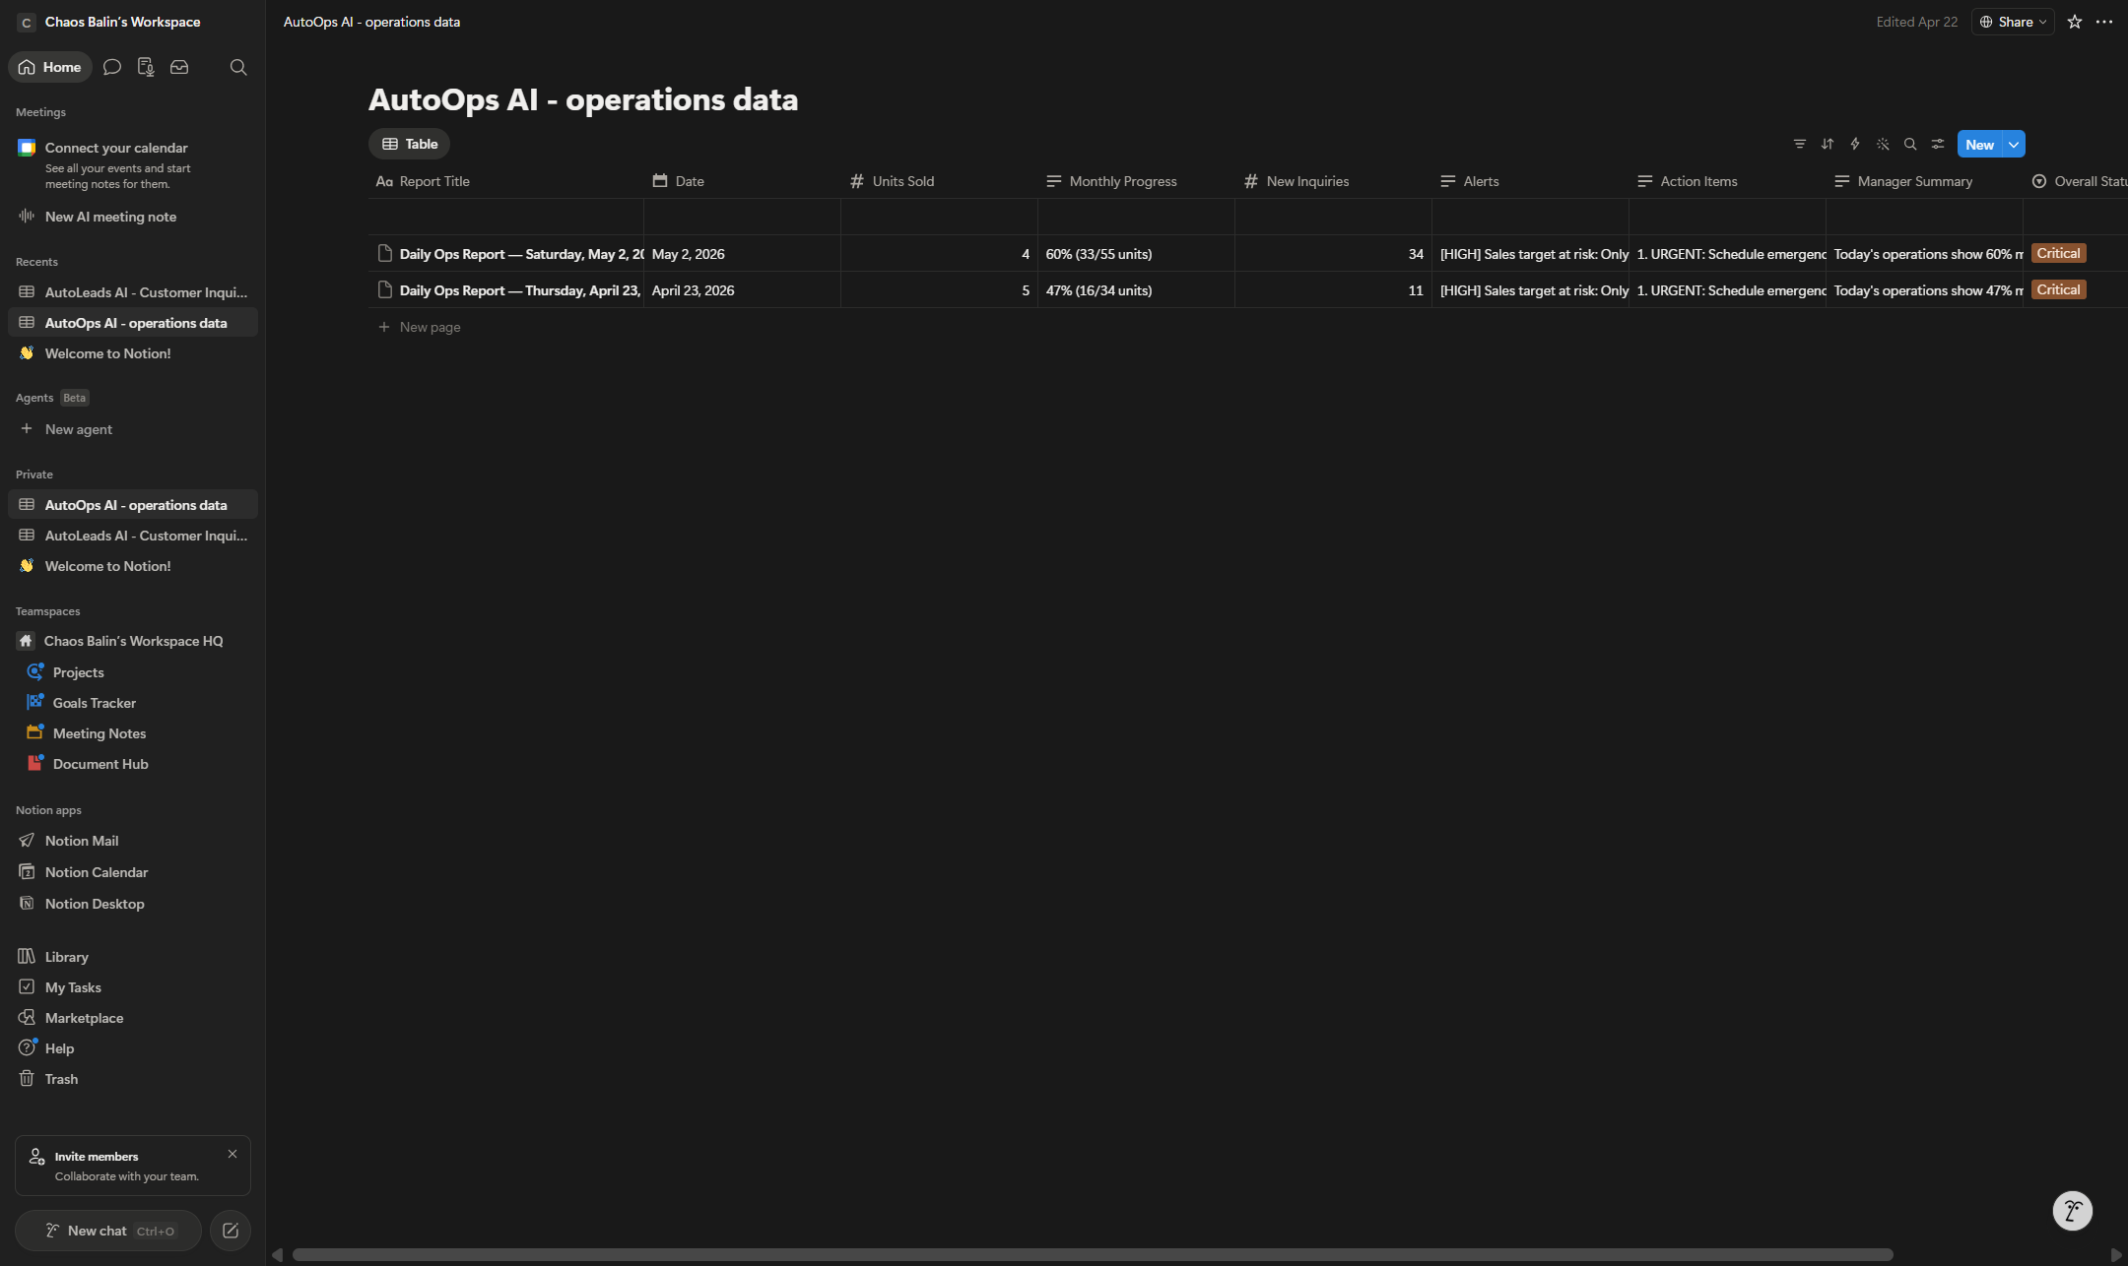This screenshot has width=2128, height=1266.
Task: Open view settings sliders icon
Action: (x=1938, y=144)
